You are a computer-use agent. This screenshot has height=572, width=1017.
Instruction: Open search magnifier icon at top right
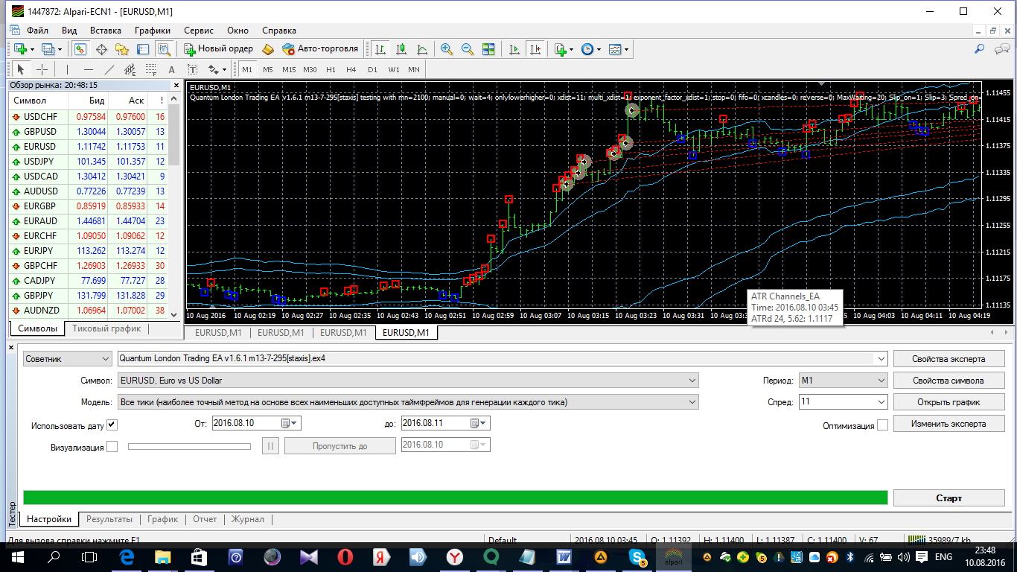click(x=980, y=48)
